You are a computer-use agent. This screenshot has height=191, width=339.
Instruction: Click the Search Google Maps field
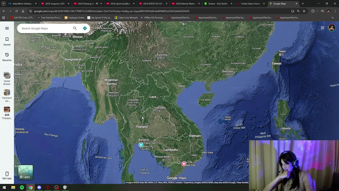pos(45,28)
